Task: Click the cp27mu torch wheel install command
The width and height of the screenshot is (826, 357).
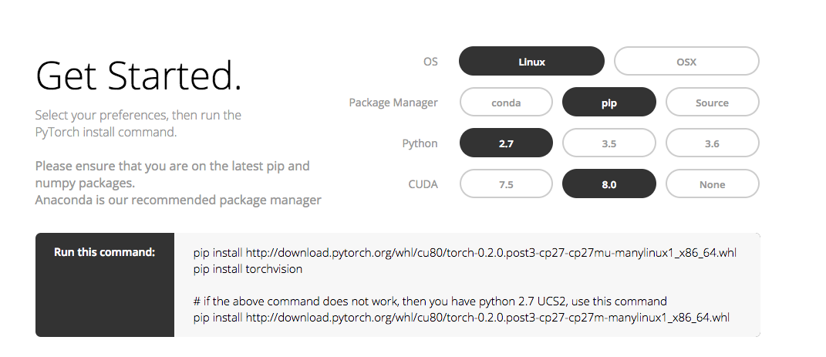Action: coord(466,253)
